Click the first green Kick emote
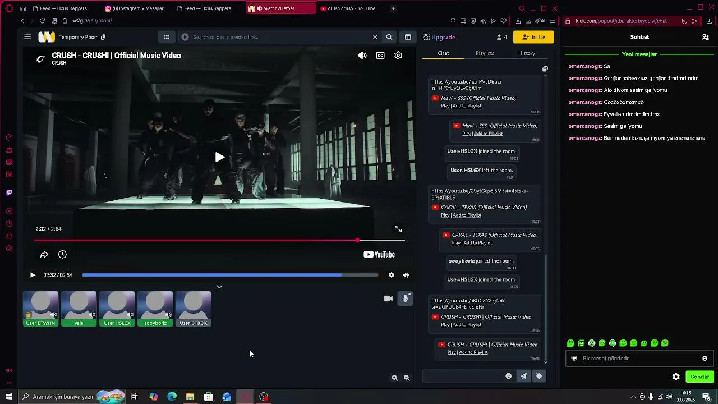Screen dimensions: 718x404 pyautogui.click(x=570, y=343)
